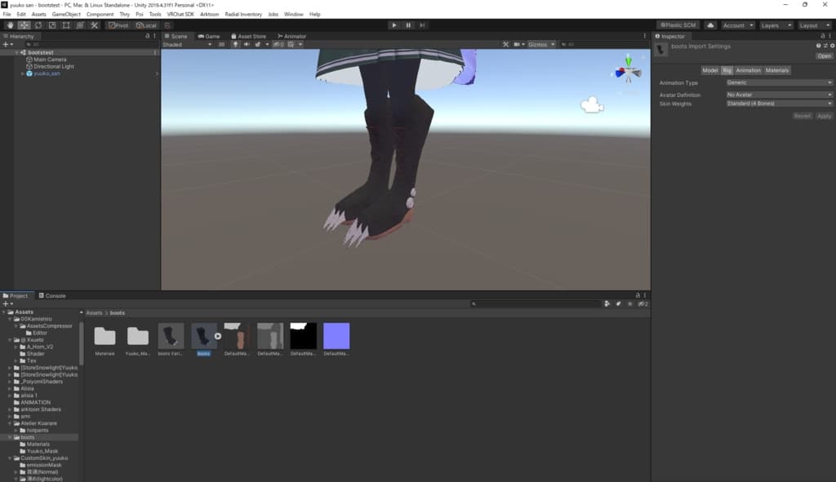The width and height of the screenshot is (836, 482).
Task: Select the Hand tool in the toolbar
Action: coord(10,25)
